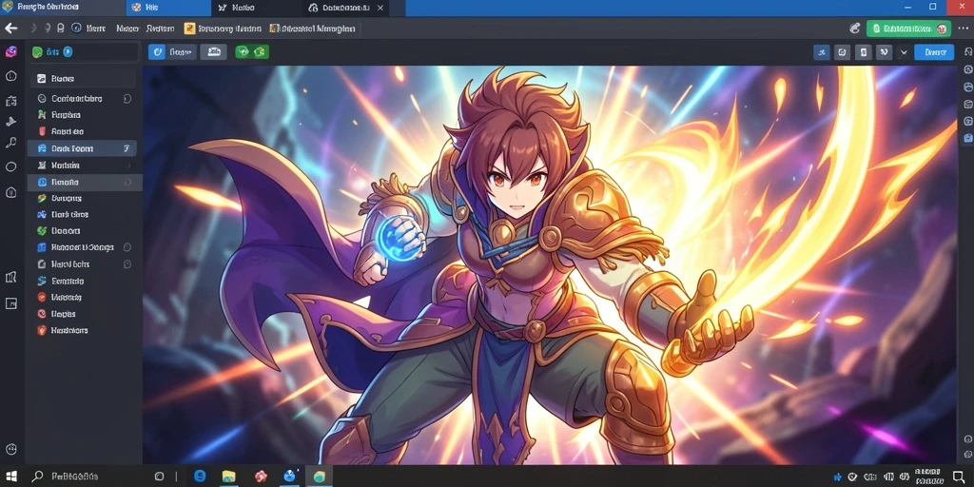Image resolution: width=974 pixels, height=487 pixels.
Task: Click the green button with the avatar in the header
Action: tap(908, 29)
